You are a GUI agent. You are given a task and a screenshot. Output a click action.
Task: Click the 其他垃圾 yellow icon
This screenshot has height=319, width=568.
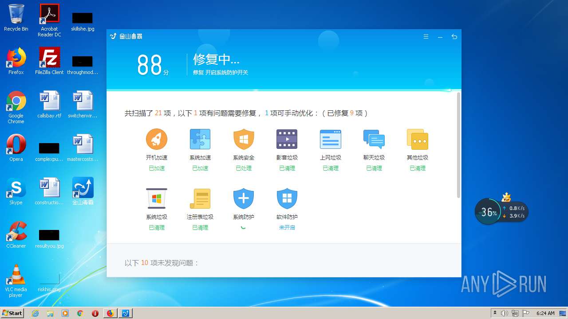(418, 139)
